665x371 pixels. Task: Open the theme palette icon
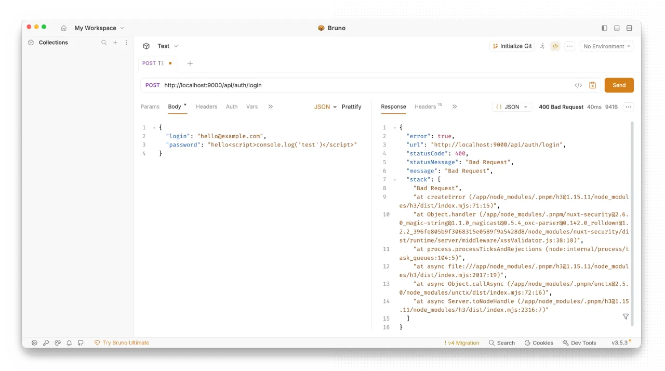click(x=58, y=343)
